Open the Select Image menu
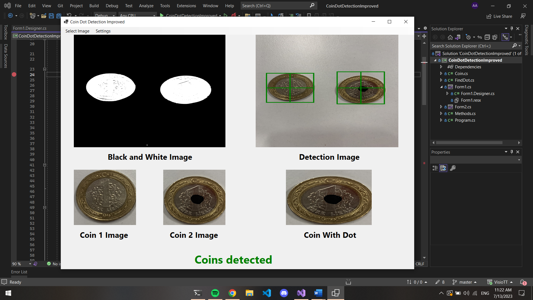 tap(77, 31)
